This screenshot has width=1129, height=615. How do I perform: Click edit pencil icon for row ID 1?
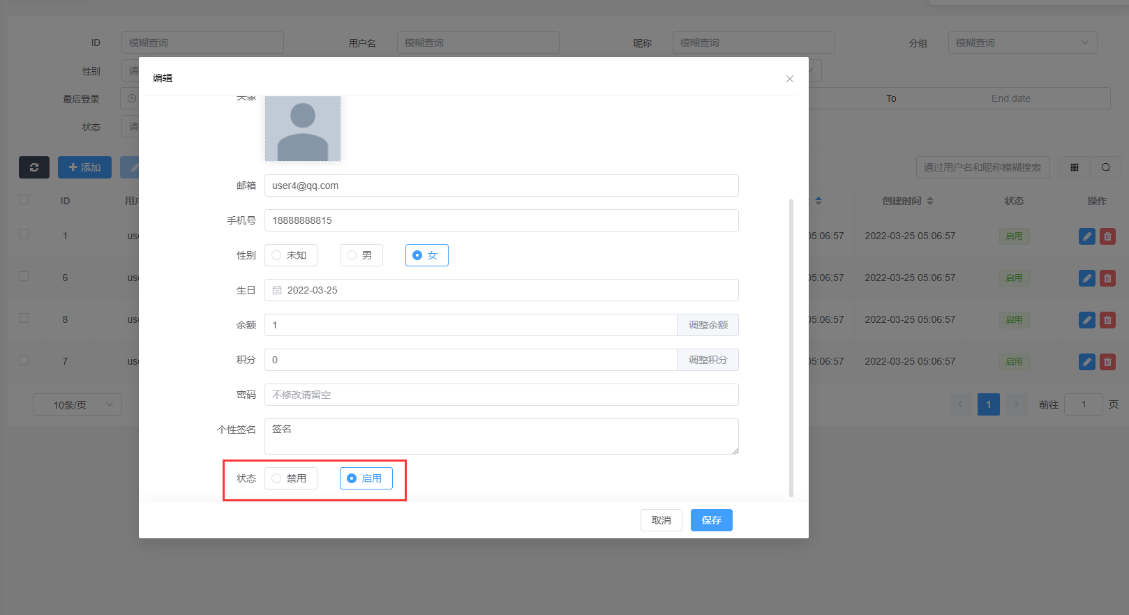(1086, 236)
